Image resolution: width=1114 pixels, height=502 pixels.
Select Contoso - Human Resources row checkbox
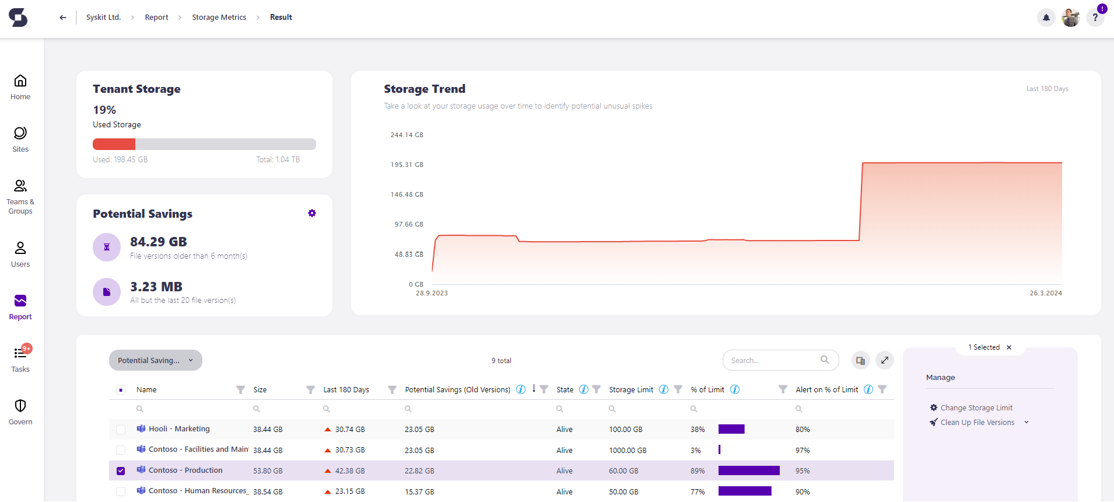point(121,491)
